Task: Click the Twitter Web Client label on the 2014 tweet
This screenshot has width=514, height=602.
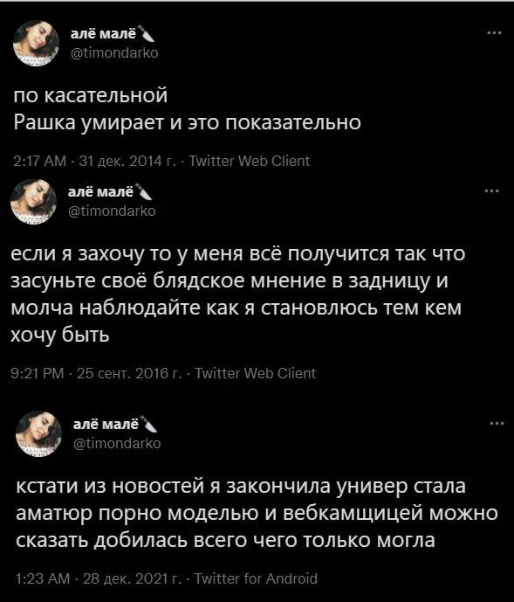Action: click(250, 162)
